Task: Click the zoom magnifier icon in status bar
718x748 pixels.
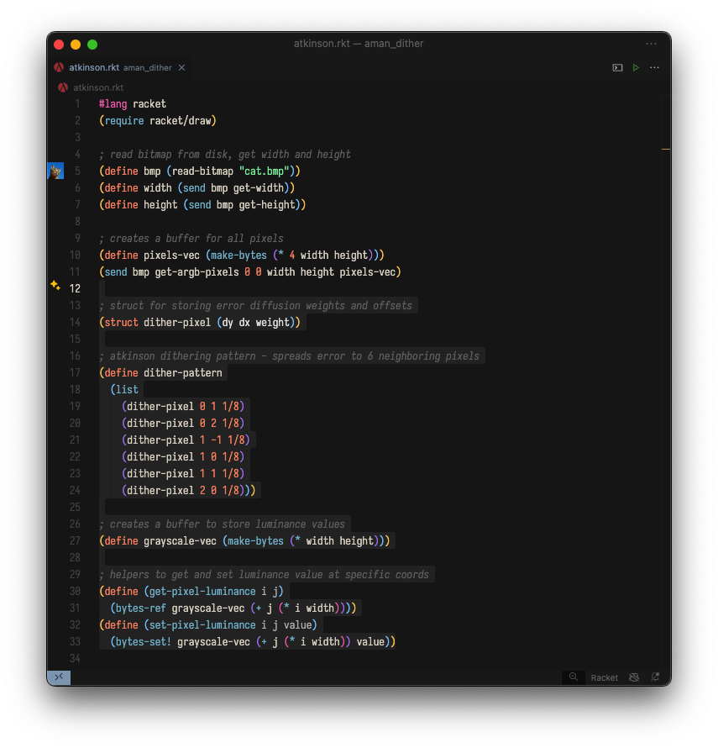Action: coord(574,677)
